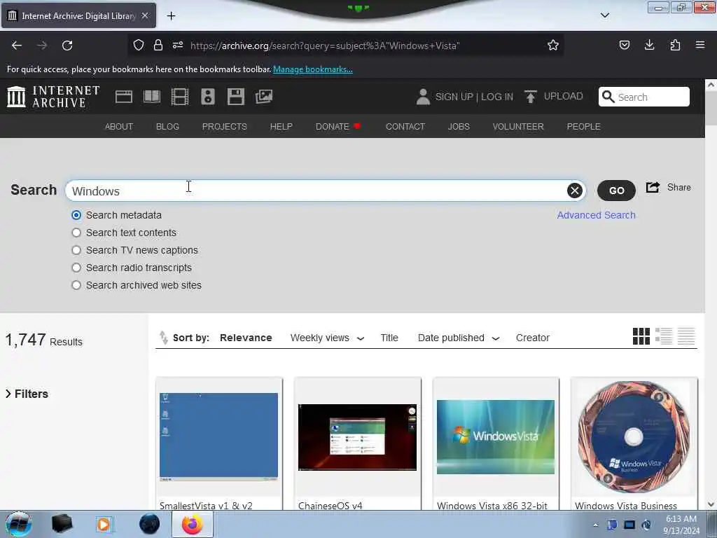Click the upload arrow icon
717x538 pixels.
tap(531, 97)
